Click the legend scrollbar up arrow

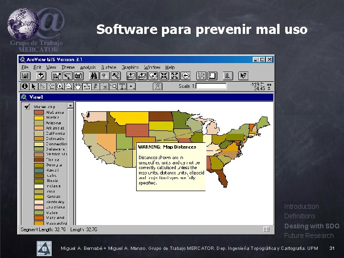click(70, 106)
